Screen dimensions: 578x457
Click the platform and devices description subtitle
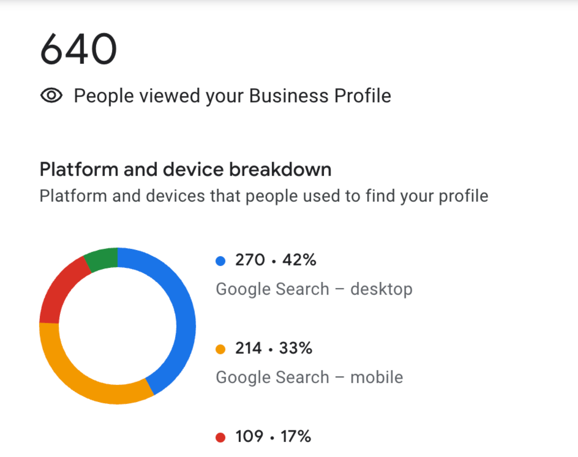[x=264, y=196]
